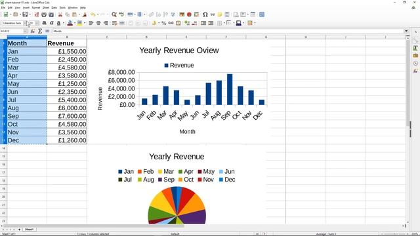Image resolution: width=420 pixels, height=236 pixels.
Task: Click Format as Number 0.0 icon
Action: pyautogui.click(x=171, y=23)
